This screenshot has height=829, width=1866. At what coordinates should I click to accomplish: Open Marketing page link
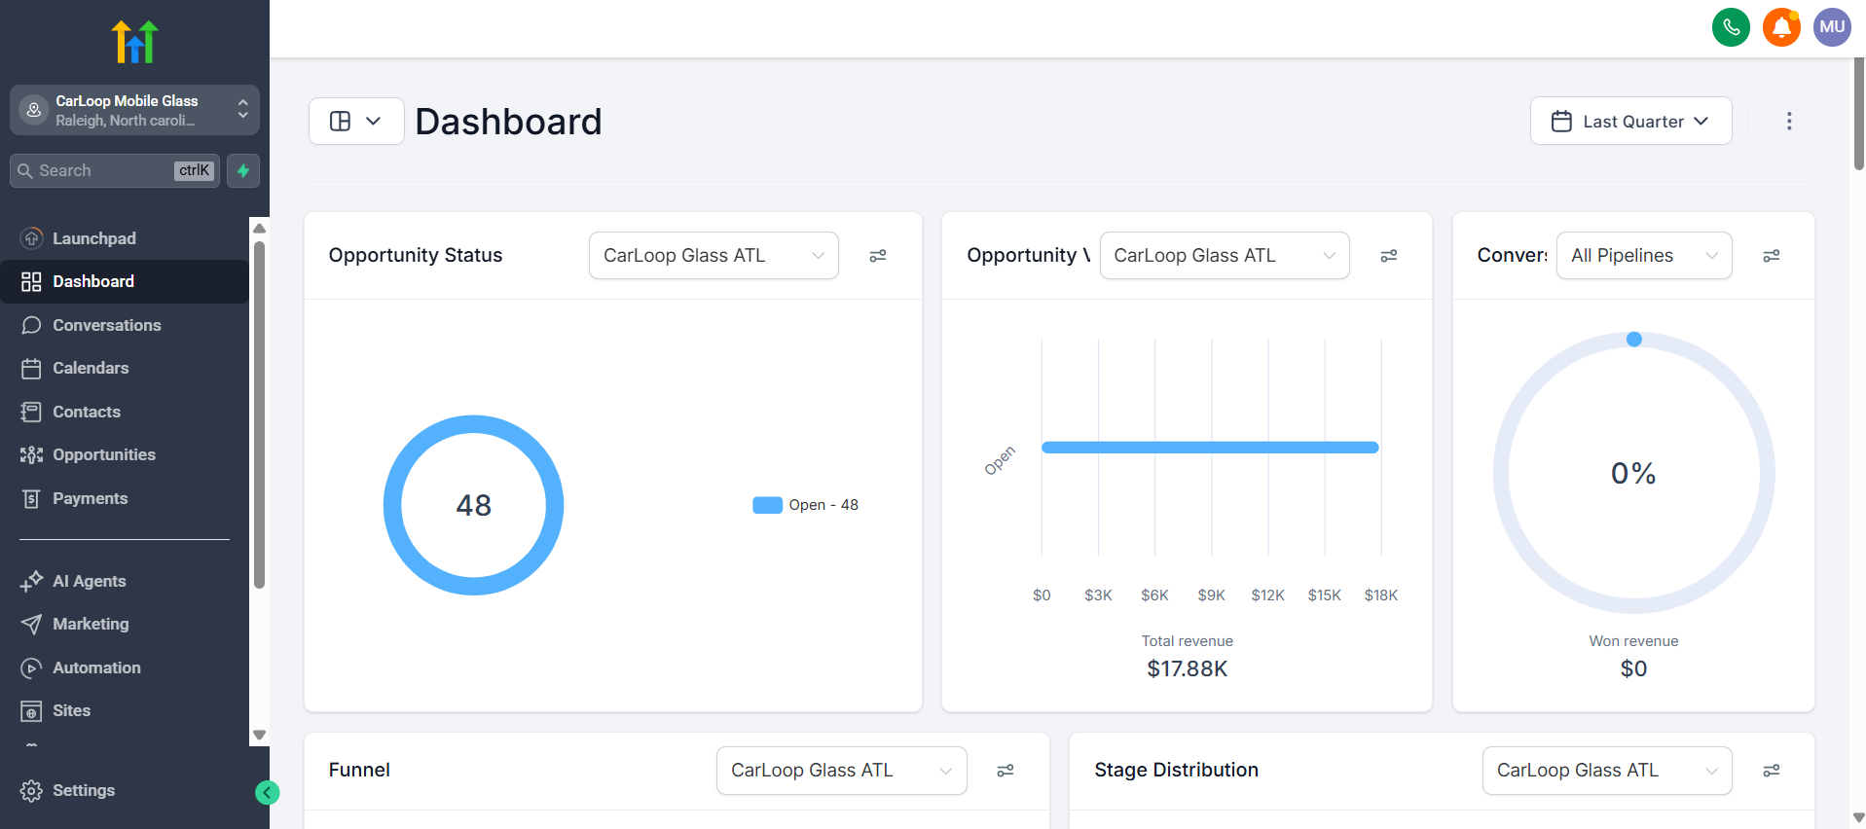tap(125, 624)
